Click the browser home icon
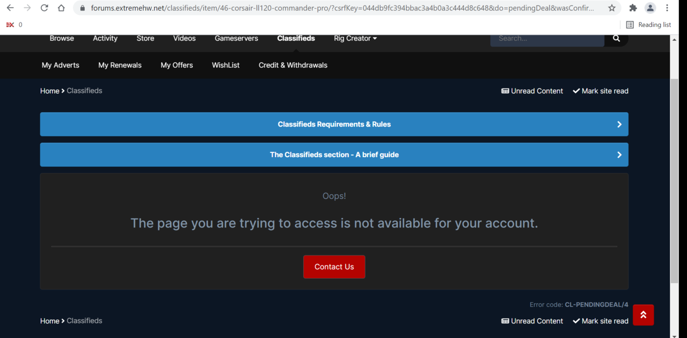Screen dimensions: 687x338 [x=61, y=8]
